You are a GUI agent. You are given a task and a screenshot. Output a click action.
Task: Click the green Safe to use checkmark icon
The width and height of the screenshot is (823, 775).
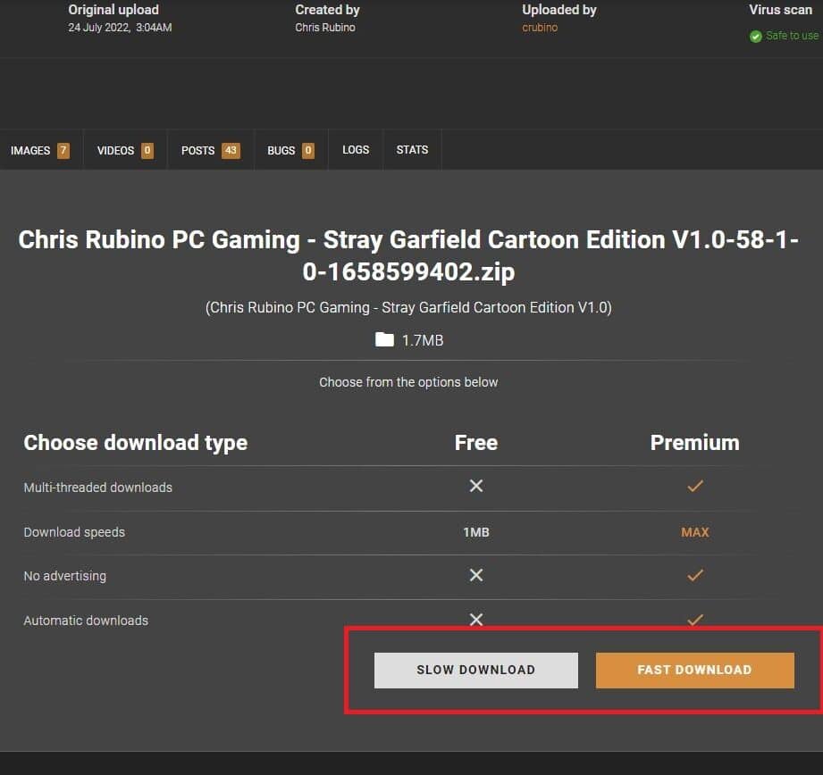click(x=755, y=37)
